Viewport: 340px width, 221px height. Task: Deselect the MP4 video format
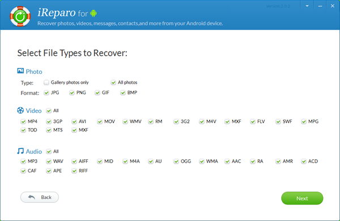click(x=23, y=121)
